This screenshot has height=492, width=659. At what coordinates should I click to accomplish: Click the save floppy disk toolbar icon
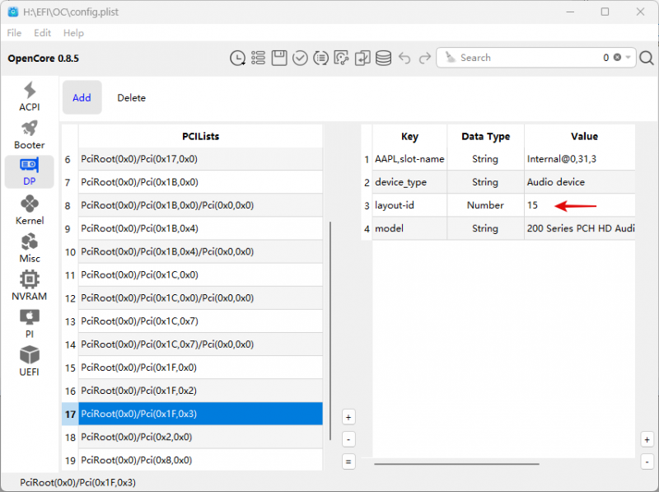[279, 58]
